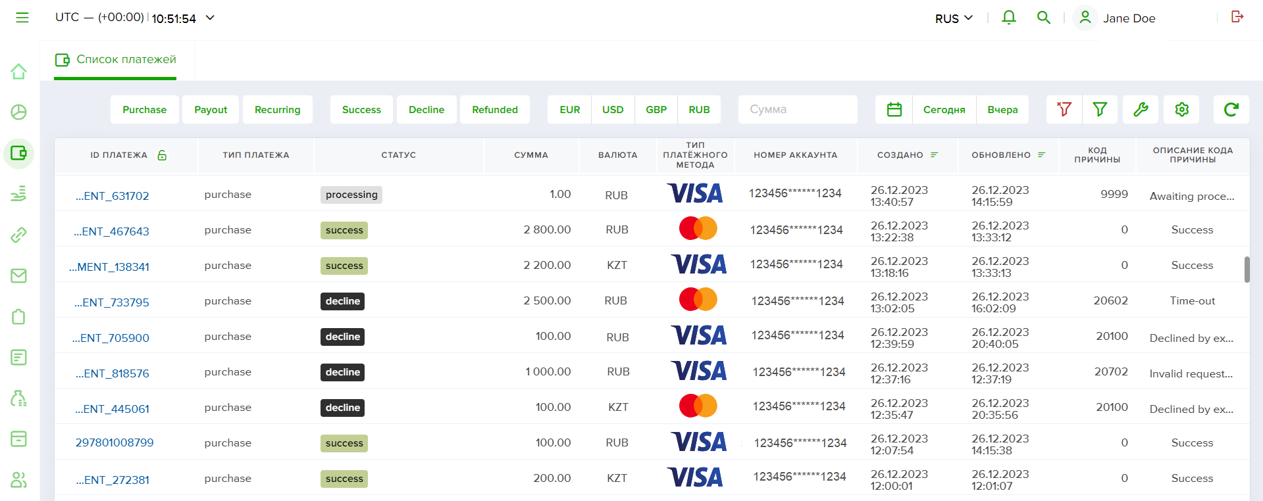Image resolution: width=1263 pixels, height=501 pixels.
Task: Open the gear table settings icon
Action: [1181, 109]
